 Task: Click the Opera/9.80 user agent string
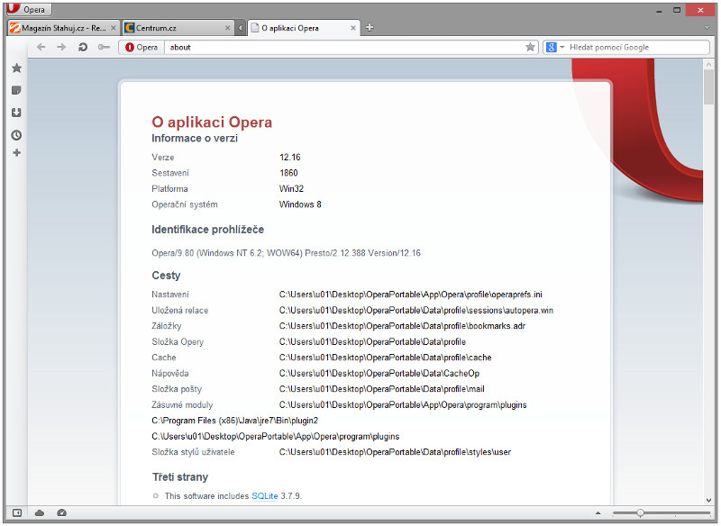286,253
